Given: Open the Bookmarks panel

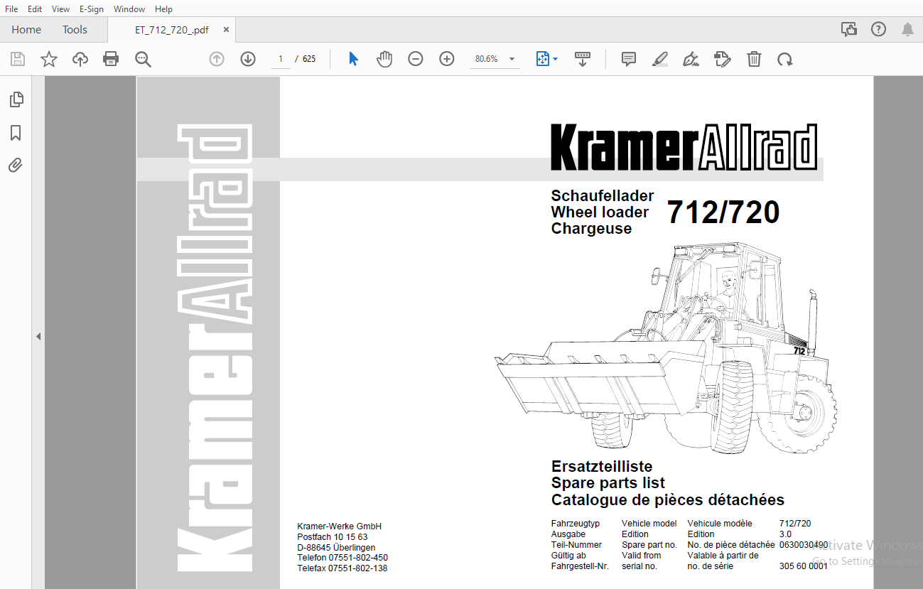Looking at the screenshot, I should click(16, 133).
